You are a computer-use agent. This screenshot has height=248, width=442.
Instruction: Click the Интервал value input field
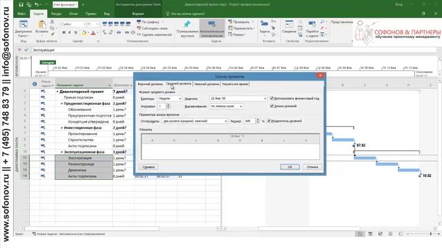[162, 106]
